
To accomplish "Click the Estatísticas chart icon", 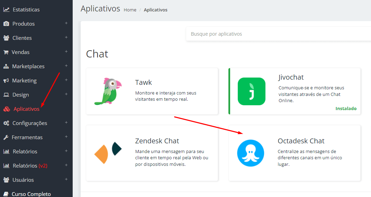I will click(6, 10).
